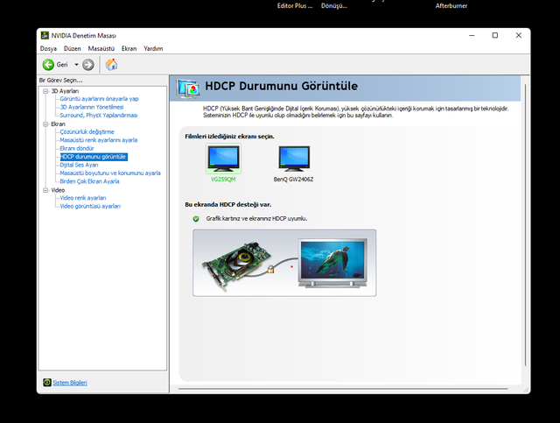Go to the Home page icon
The height and width of the screenshot is (423, 560).
(111, 65)
